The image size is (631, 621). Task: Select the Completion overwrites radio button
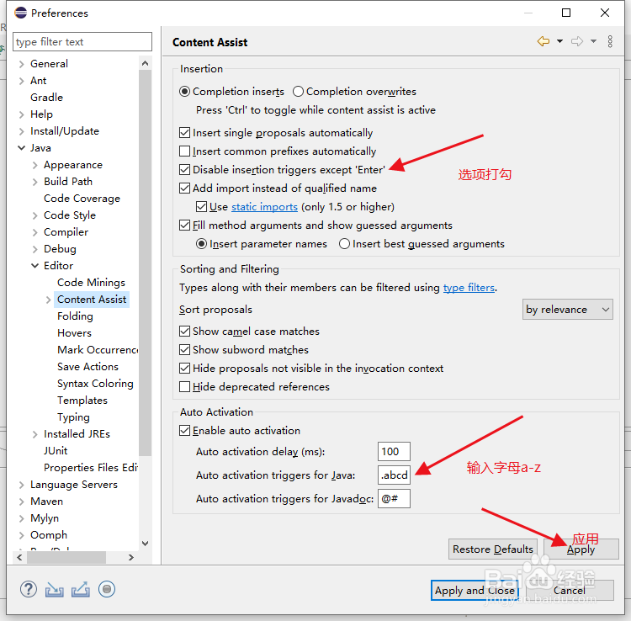click(298, 92)
